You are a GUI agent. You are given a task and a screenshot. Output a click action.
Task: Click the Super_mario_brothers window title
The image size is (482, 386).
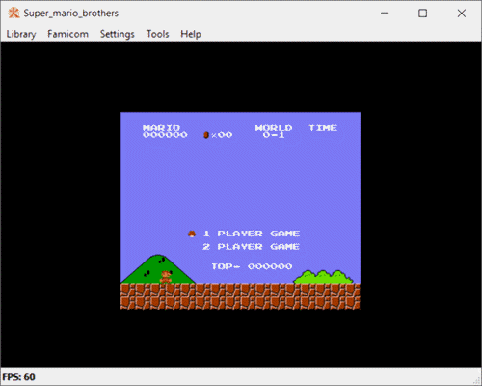click(x=71, y=14)
